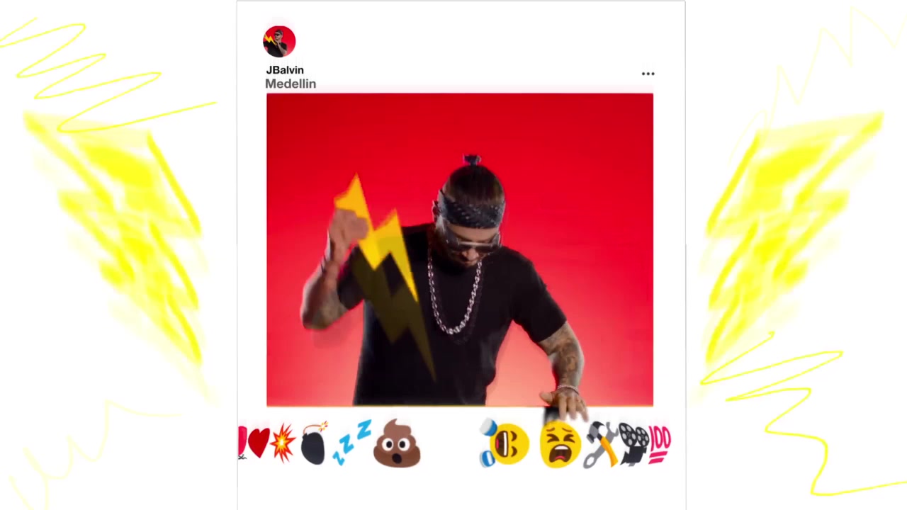Pick the black bomb emoji

[x=314, y=443]
